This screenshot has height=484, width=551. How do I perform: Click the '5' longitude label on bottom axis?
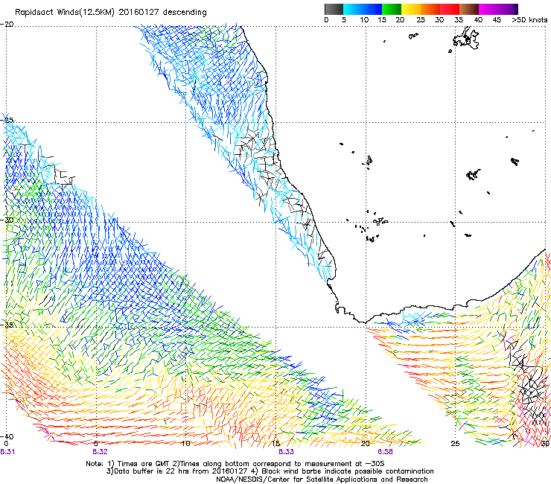click(95, 444)
